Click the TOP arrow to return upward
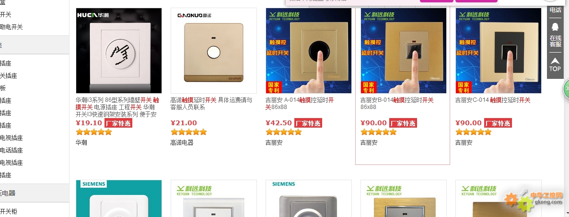Viewport: 569px width, 217px height. pos(555,65)
